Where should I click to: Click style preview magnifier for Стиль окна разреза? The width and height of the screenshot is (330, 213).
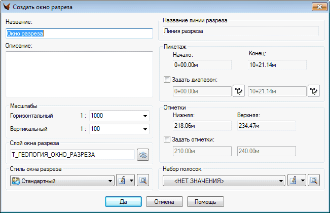(x=142, y=181)
